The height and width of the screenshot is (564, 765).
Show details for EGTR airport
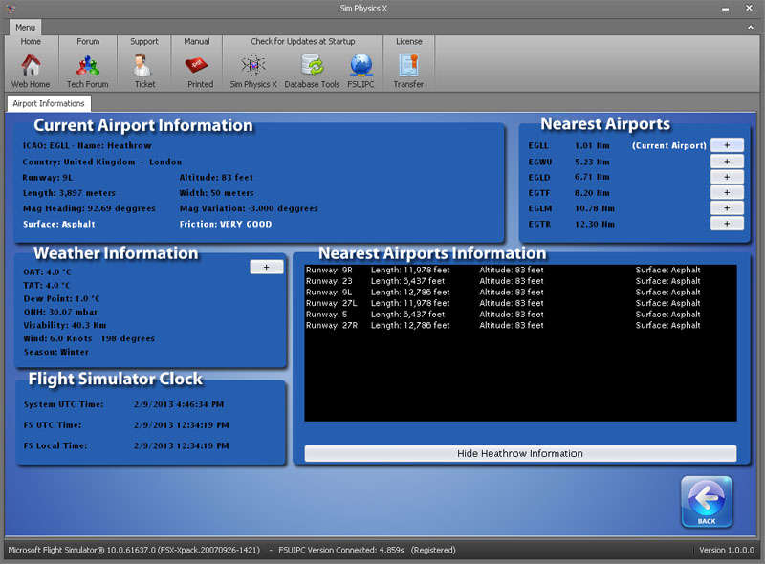point(727,223)
